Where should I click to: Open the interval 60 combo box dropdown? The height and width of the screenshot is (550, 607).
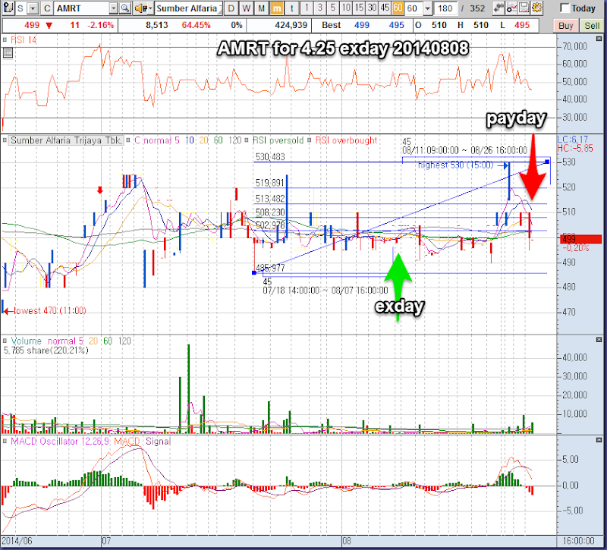click(x=427, y=8)
